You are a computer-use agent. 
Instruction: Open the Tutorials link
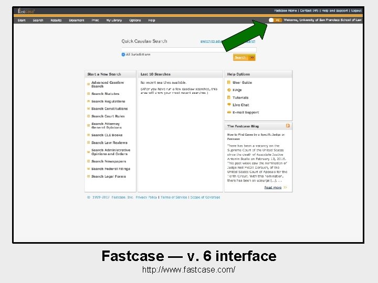pos(240,97)
